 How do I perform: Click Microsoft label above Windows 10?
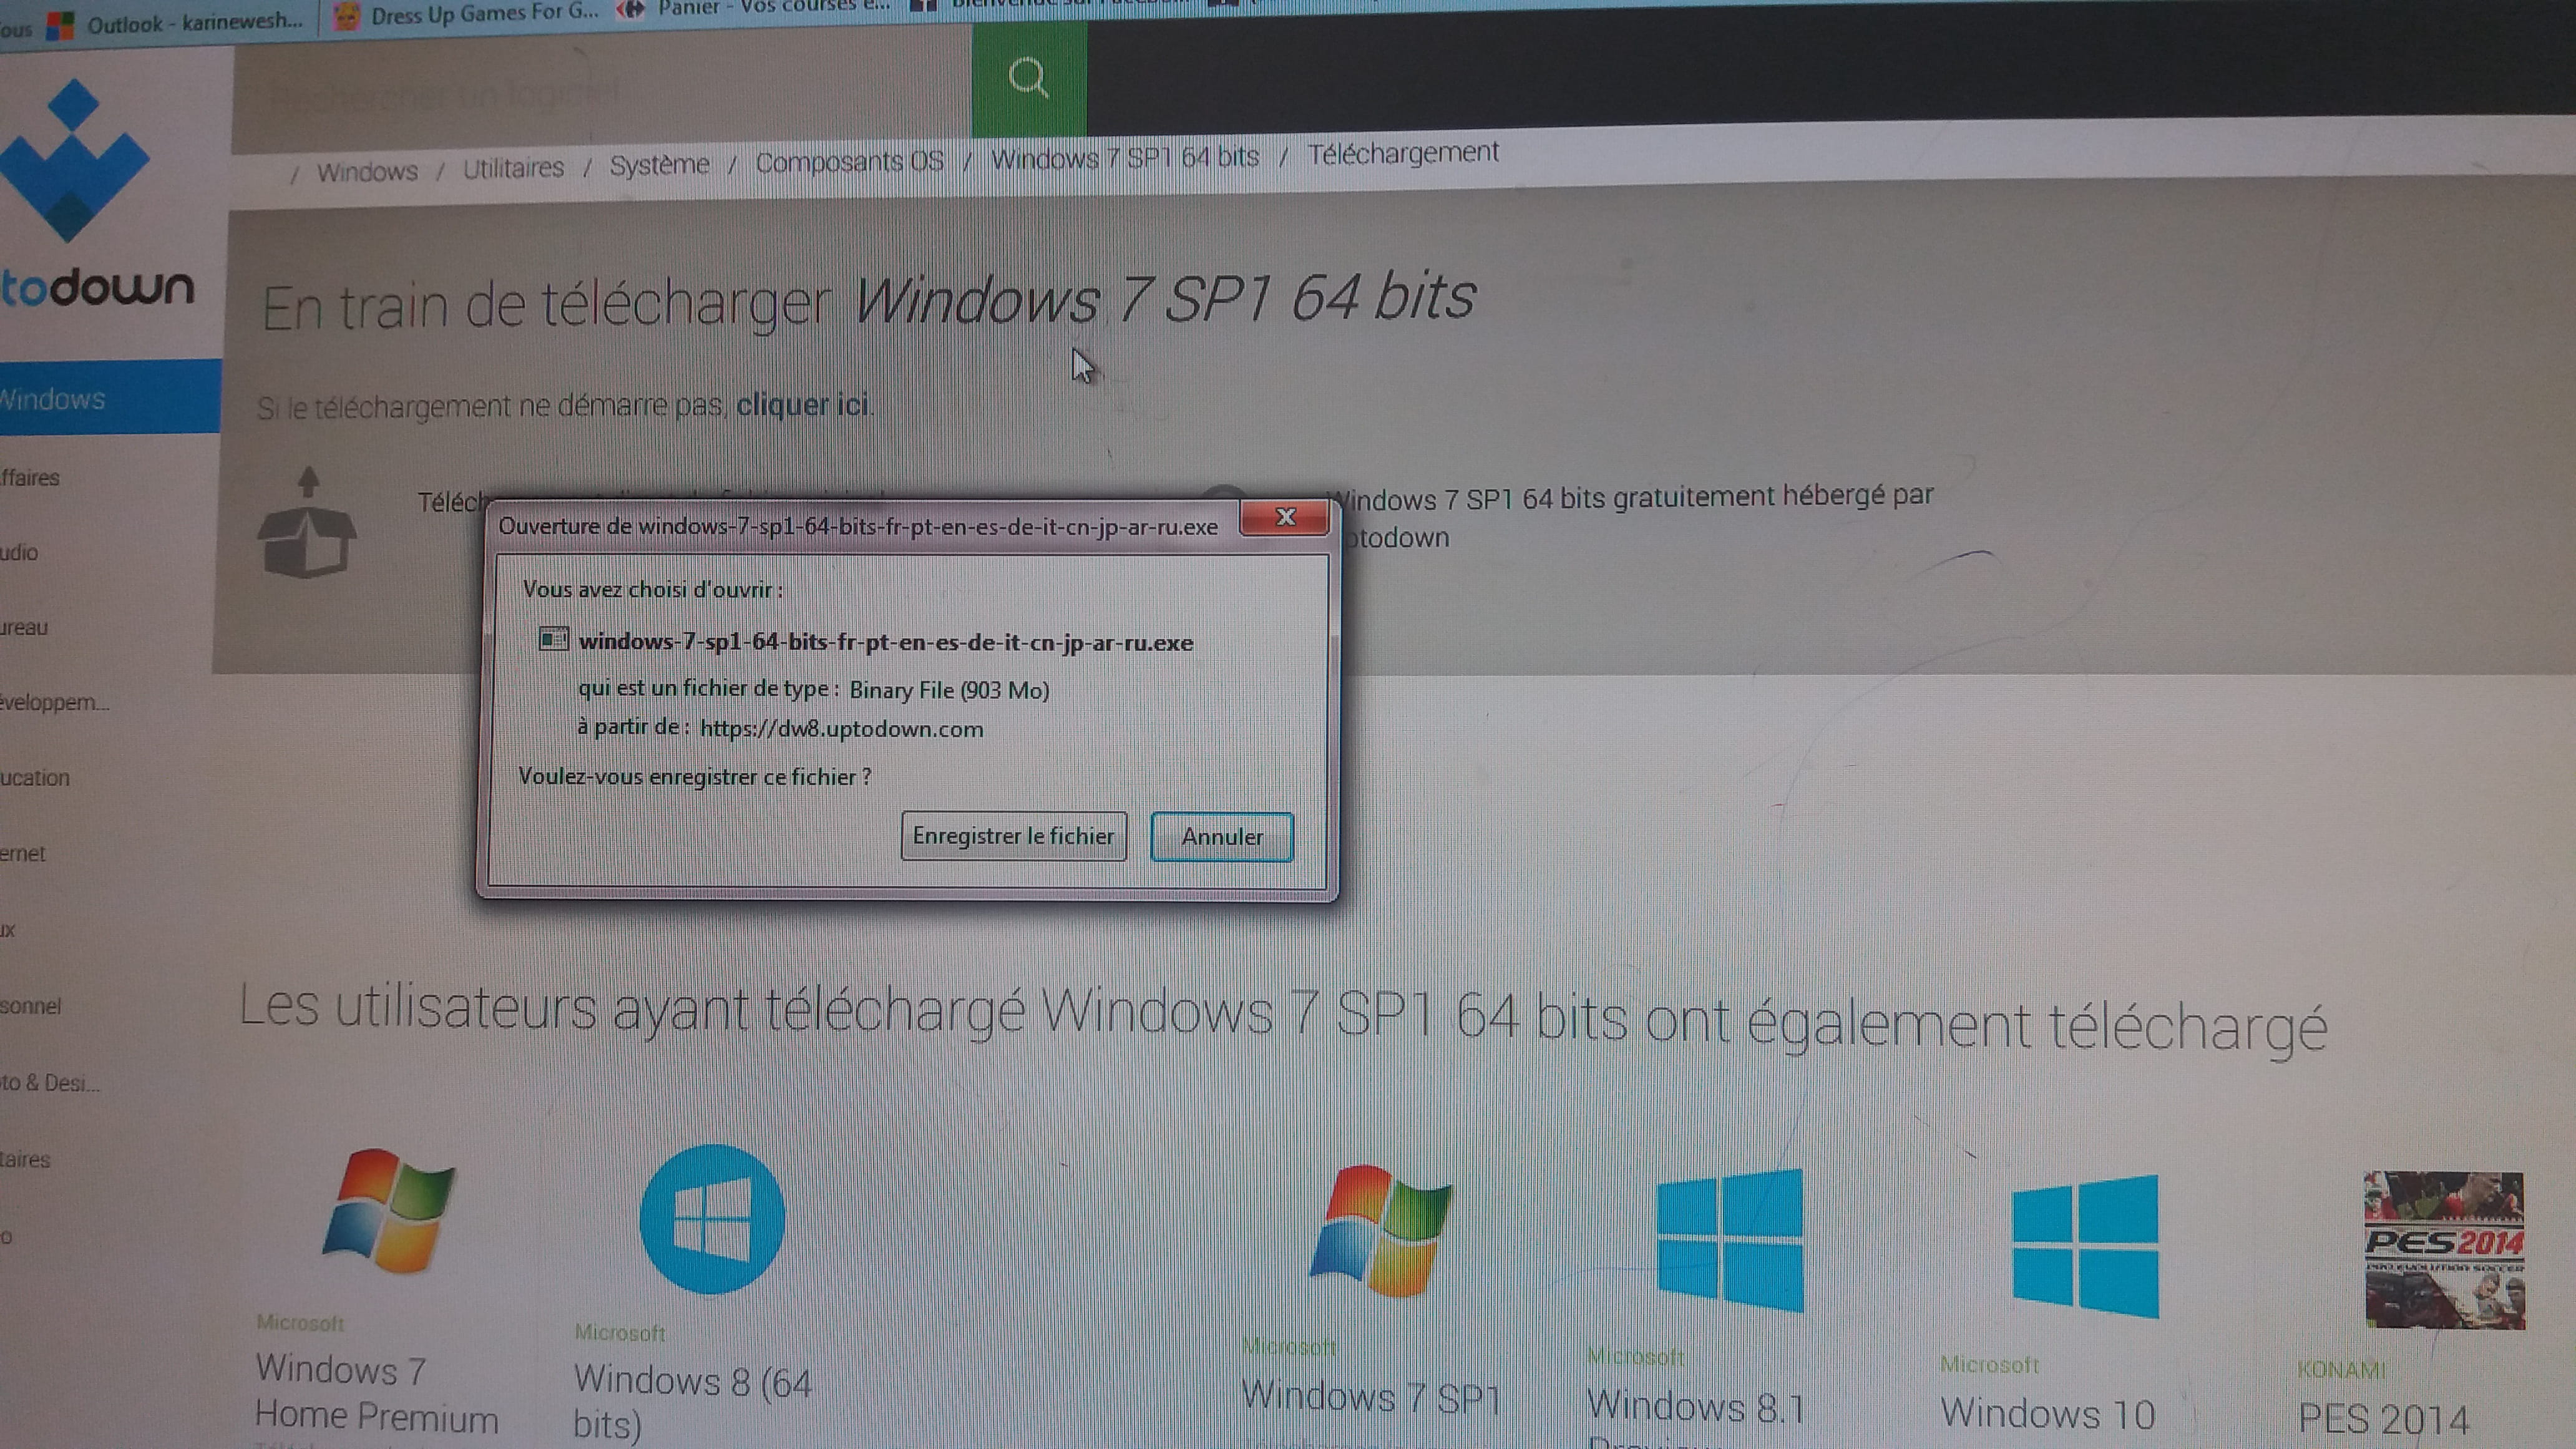click(x=1989, y=1365)
